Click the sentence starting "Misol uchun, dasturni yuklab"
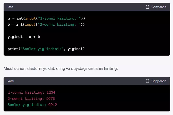This screenshot has width=173, height=115. coord(61,69)
